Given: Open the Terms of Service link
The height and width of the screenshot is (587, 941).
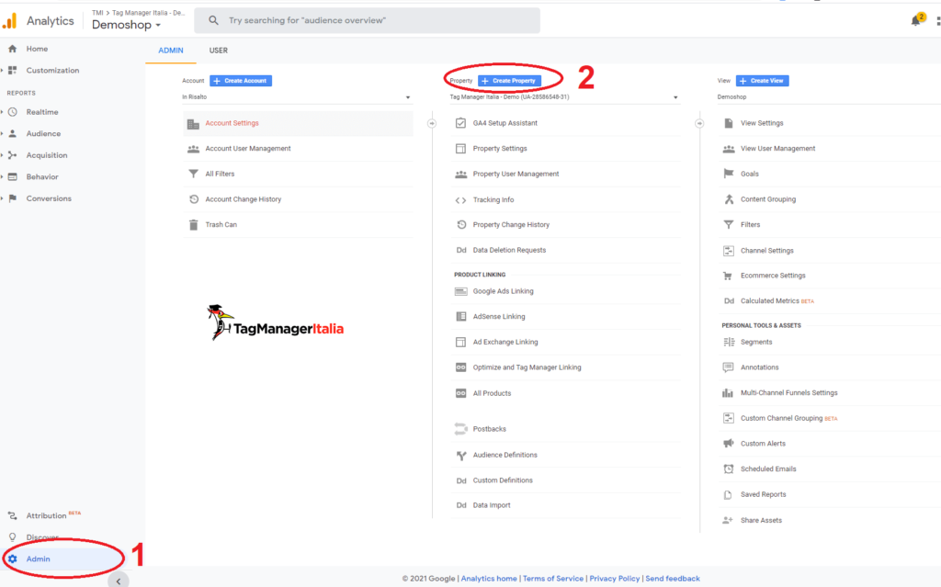Looking at the screenshot, I should 552,579.
